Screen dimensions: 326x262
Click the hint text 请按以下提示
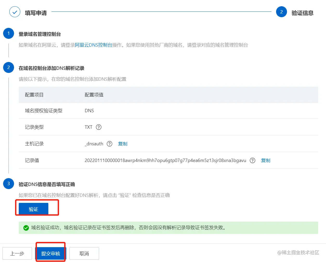click(x=73, y=79)
